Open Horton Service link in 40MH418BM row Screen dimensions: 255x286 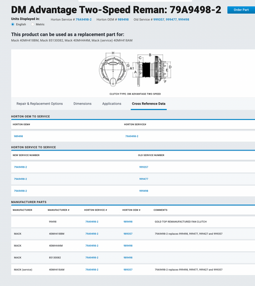click(x=92, y=233)
